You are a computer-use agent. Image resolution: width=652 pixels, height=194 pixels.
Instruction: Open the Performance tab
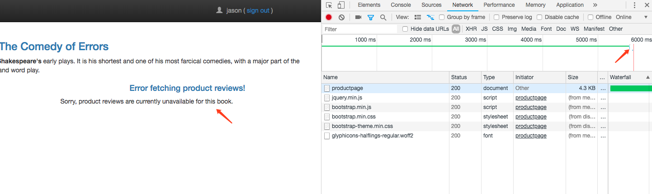[x=499, y=5]
